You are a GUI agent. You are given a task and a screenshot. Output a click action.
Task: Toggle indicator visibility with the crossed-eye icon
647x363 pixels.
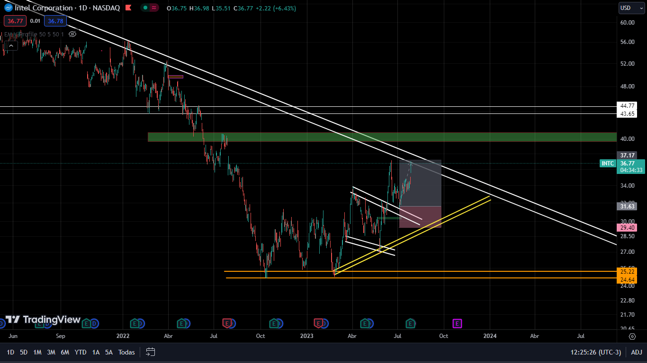pos(72,34)
